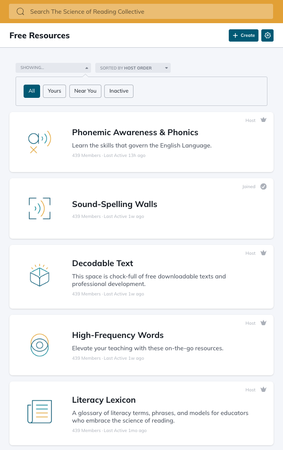Show only Inactive spaces

tap(119, 91)
